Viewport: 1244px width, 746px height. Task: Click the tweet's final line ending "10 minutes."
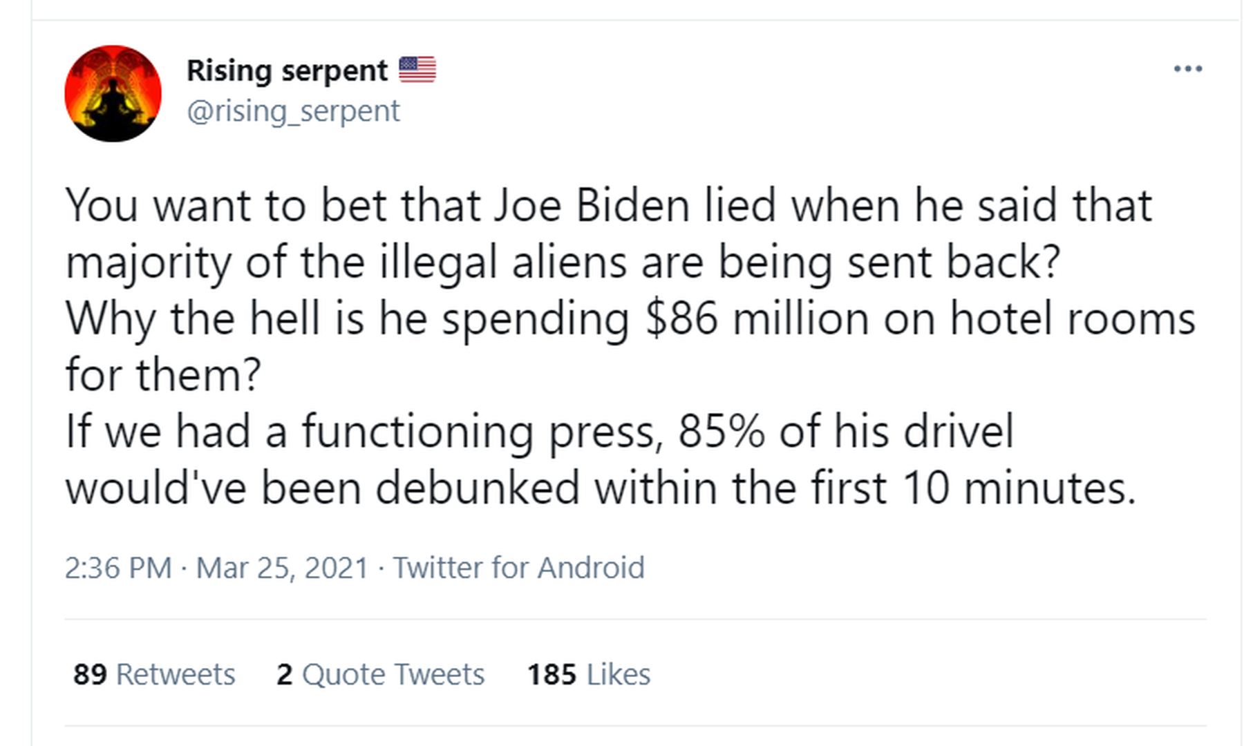point(600,488)
